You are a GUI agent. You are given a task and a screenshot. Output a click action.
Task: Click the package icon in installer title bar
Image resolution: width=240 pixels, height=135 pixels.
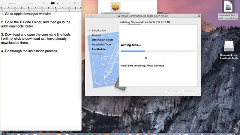pos(119,16)
